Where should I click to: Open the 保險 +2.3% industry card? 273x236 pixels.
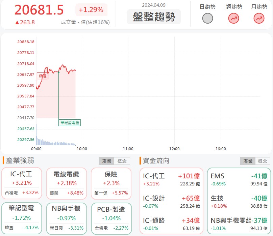(x=111, y=183)
